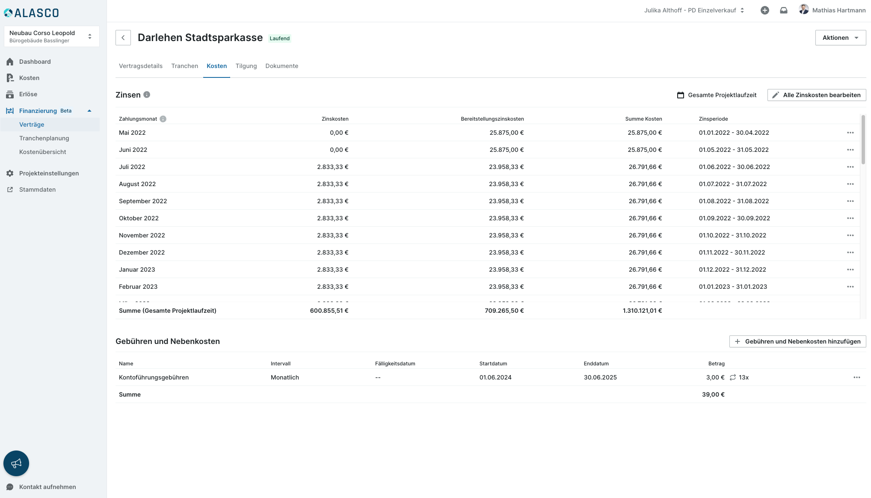This screenshot has width=871, height=498.
Task: Click the megaphone announcements button
Action: pos(16,463)
